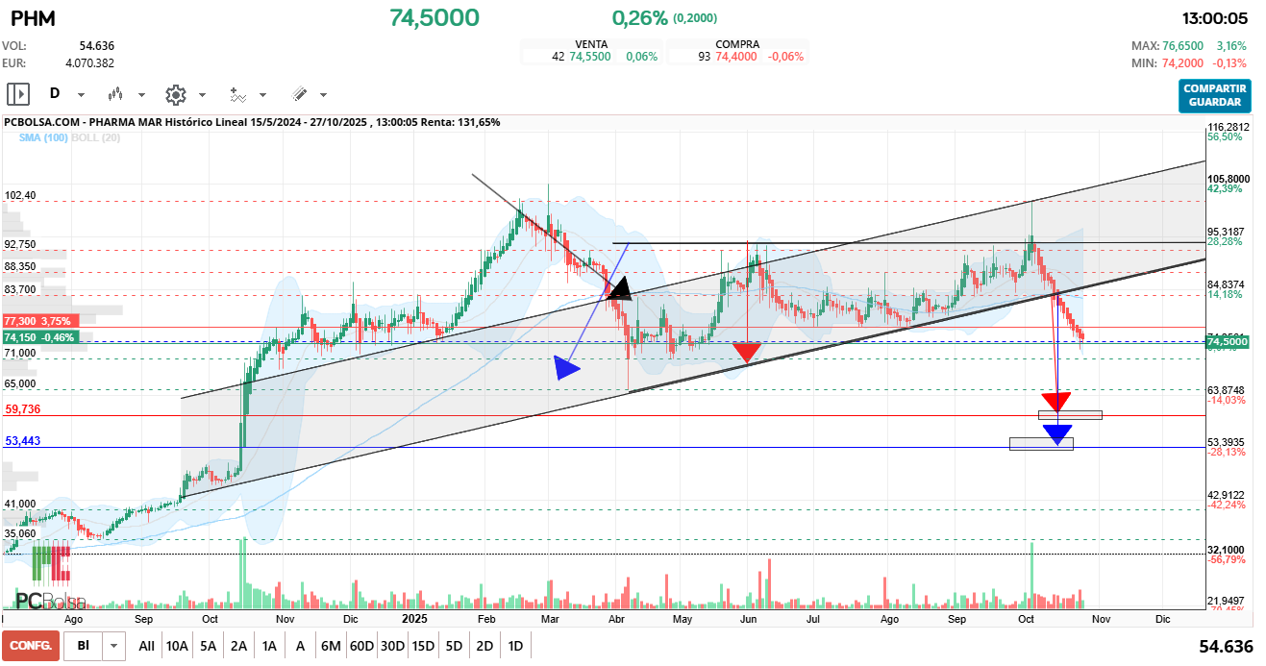Click the PHM ticker symbol
Viewport: 1266px width, 666px height.
tap(33, 18)
